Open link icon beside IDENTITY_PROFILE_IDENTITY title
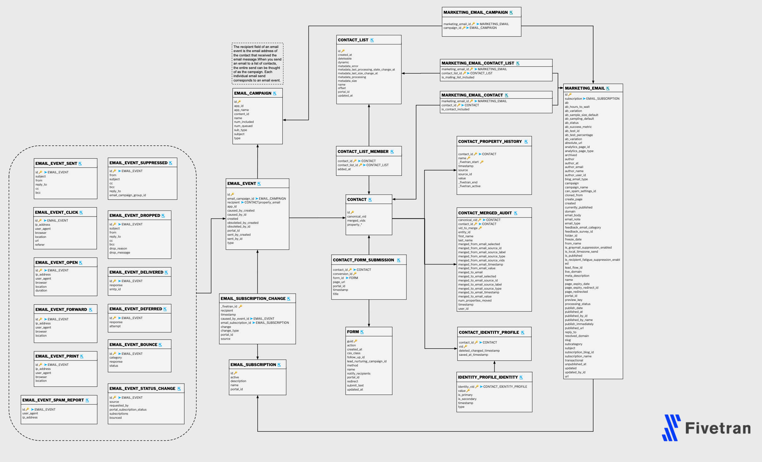 [x=521, y=378]
